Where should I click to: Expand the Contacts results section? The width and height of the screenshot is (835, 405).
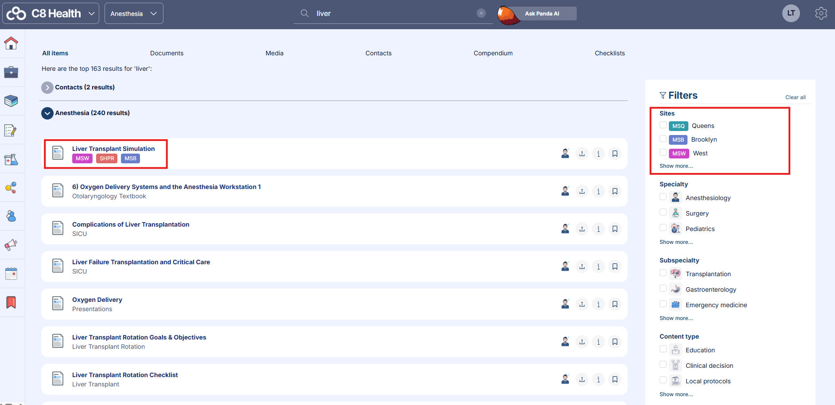47,88
